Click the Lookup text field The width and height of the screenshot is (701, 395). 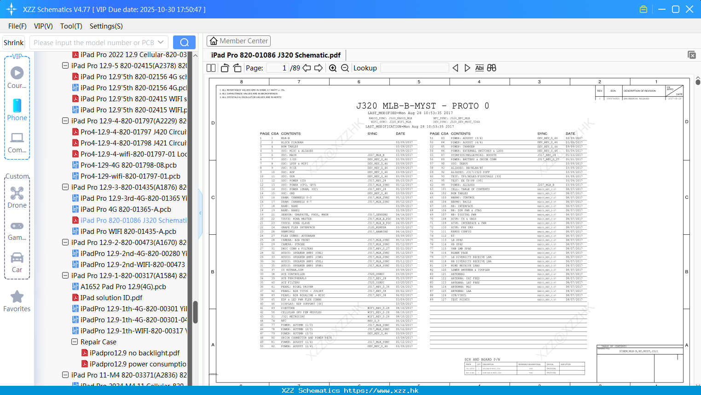click(415, 68)
